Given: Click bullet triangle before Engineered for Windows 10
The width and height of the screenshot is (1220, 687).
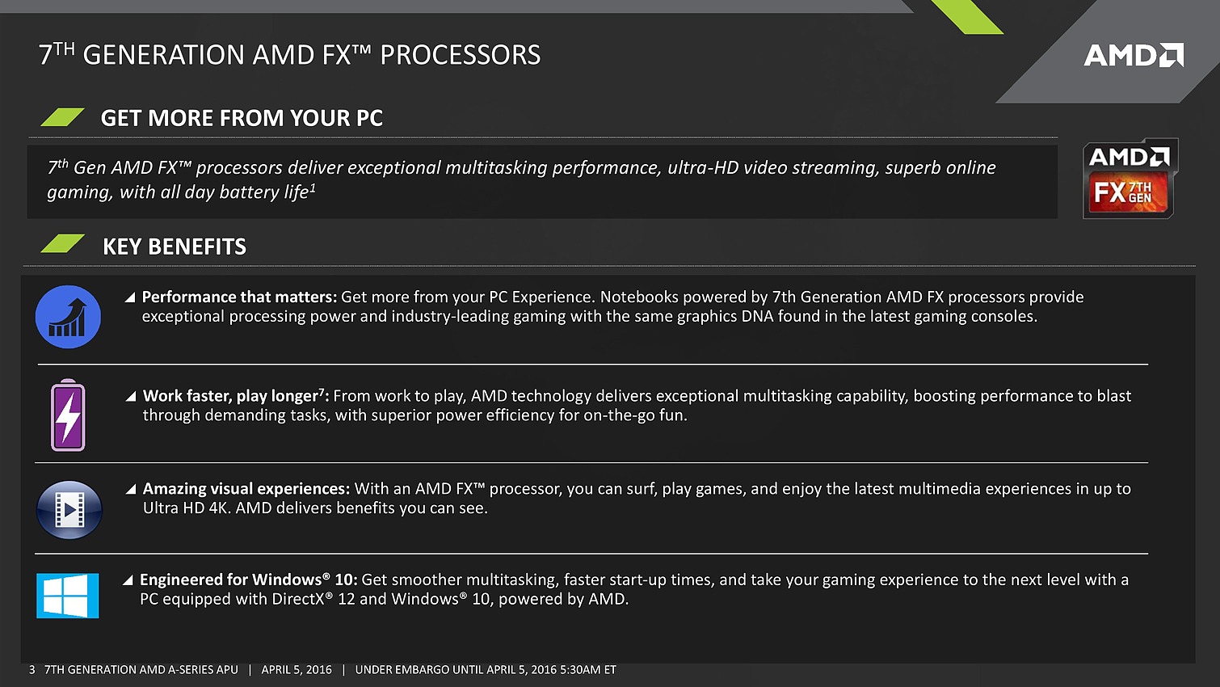Looking at the screenshot, I should tap(128, 580).
